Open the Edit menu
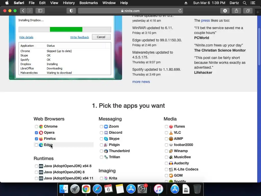 click(42, 3)
